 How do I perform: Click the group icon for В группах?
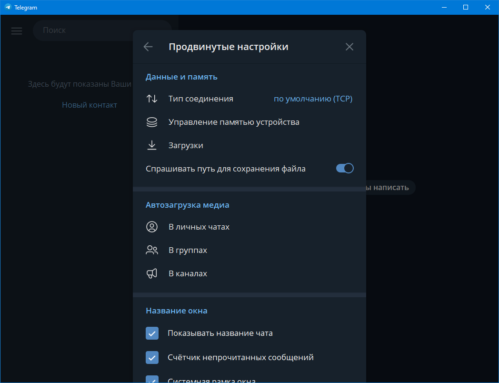click(152, 250)
